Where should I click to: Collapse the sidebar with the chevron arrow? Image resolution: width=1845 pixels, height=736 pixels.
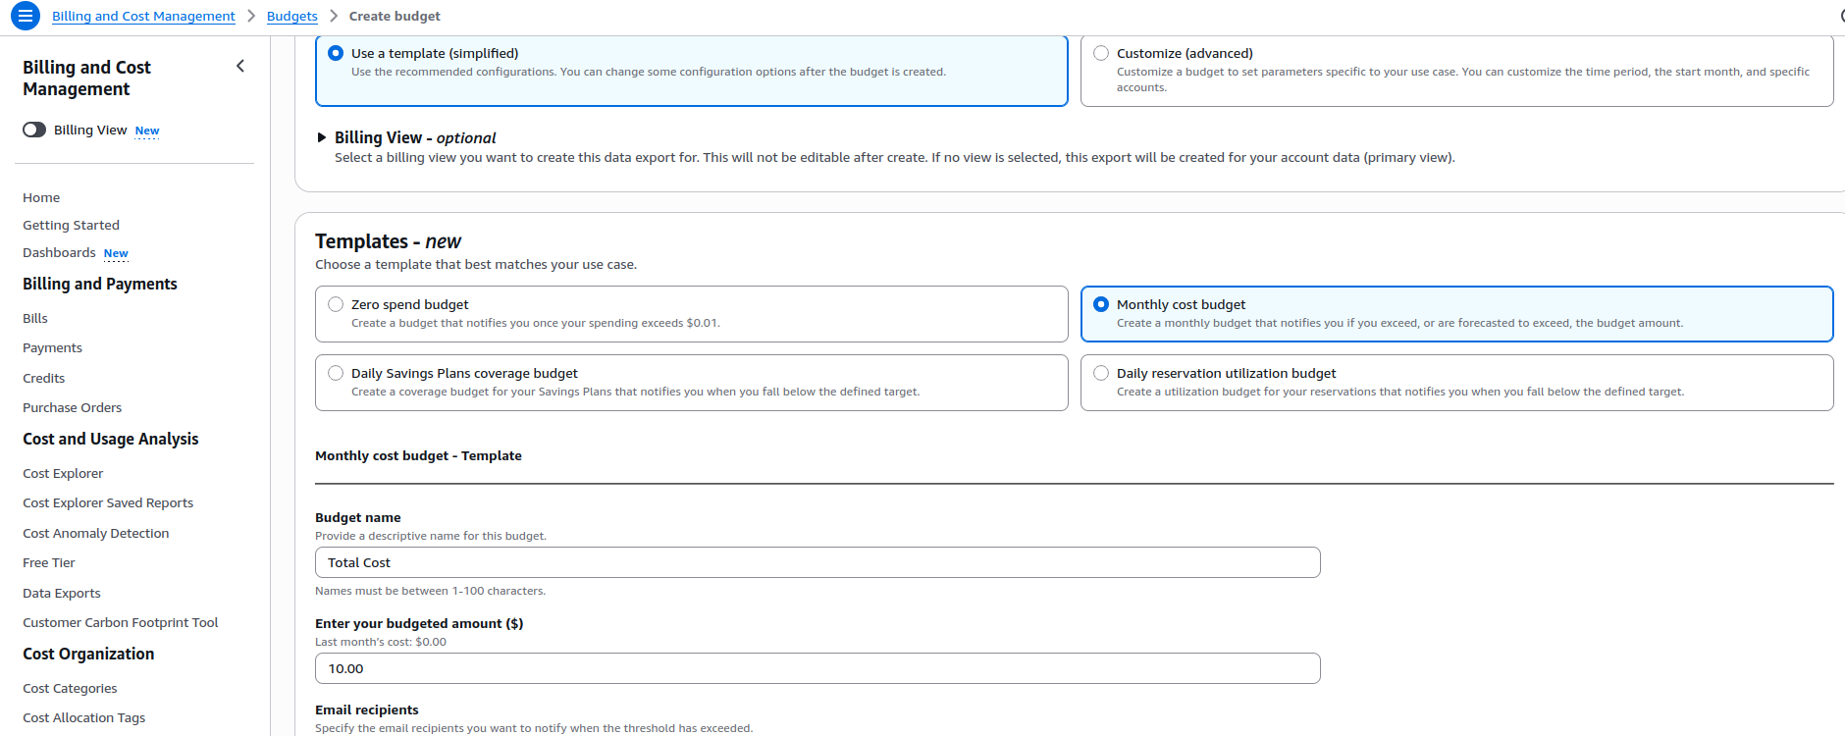[240, 66]
